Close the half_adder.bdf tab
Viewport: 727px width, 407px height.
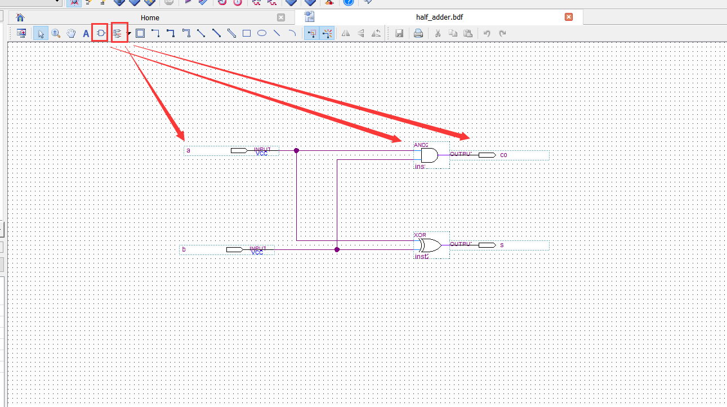coord(569,17)
